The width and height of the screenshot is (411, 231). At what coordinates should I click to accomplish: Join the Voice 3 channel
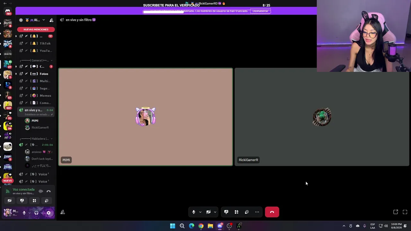[36, 182]
